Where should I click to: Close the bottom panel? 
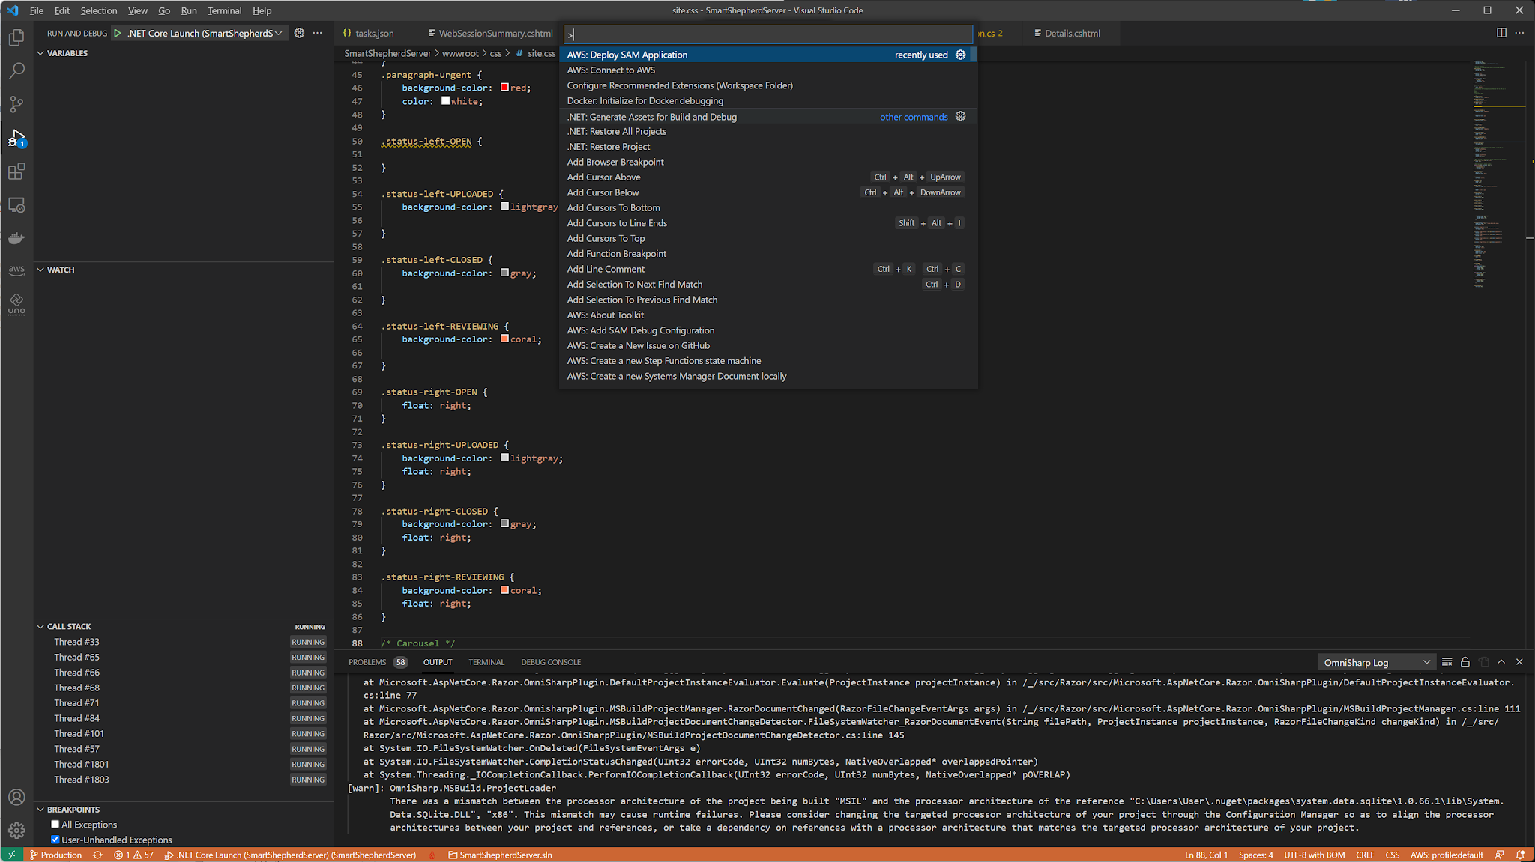tap(1519, 662)
